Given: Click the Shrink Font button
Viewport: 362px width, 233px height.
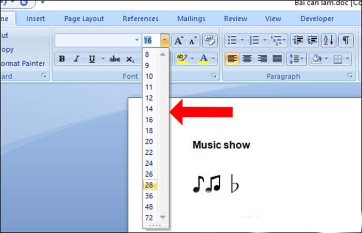Looking at the screenshot, I should tap(192, 40).
